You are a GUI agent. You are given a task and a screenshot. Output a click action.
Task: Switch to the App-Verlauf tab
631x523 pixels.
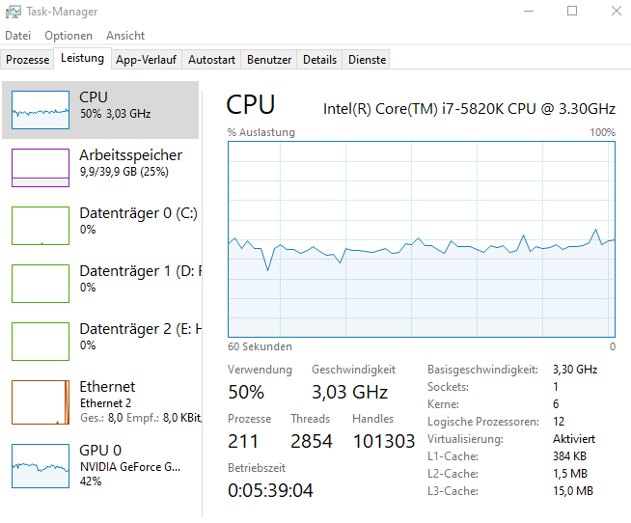coord(146,60)
